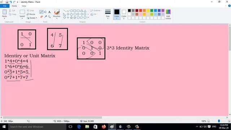Click the vertical scrollbar thumb
The height and width of the screenshot is (130, 231).
pyautogui.click(x=230, y=39)
